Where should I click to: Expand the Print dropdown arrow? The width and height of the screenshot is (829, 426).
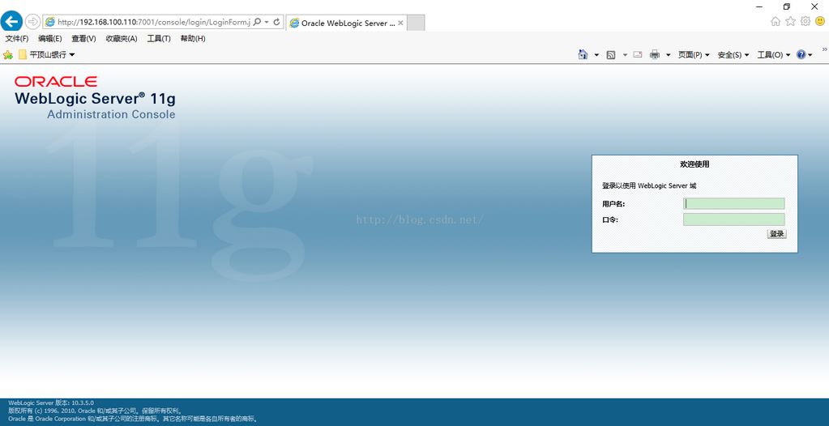click(668, 55)
